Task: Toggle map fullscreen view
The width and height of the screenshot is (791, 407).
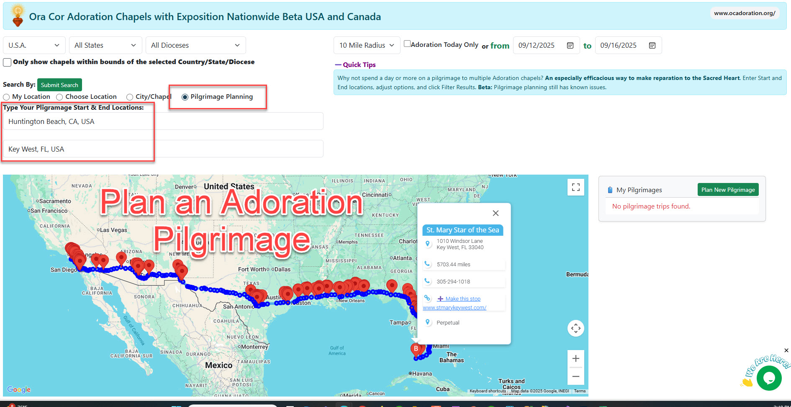Action: (x=576, y=187)
